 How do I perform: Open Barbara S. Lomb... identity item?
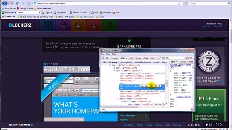click(79, 13)
